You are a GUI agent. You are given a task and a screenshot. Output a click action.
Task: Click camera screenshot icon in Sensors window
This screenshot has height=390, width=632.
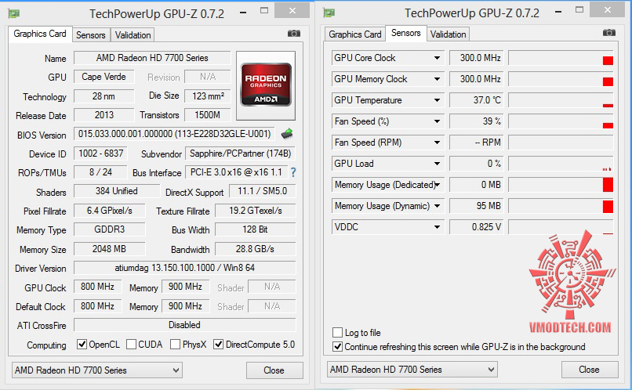click(609, 33)
